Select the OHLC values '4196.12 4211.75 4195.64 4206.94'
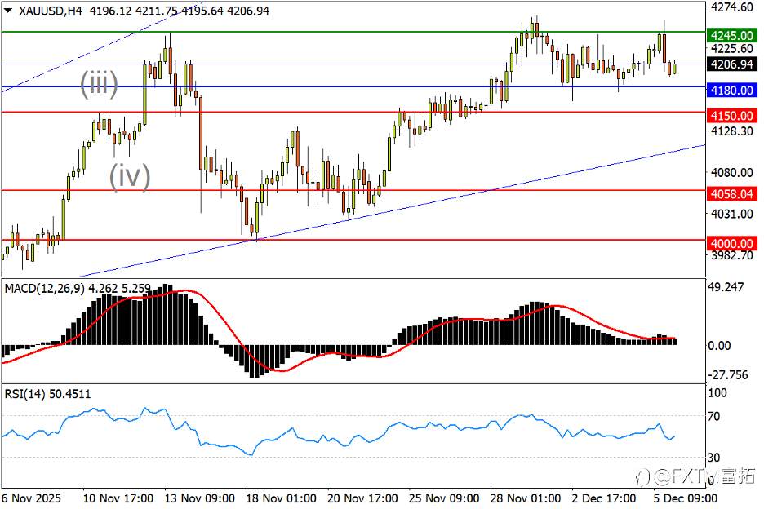 pyautogui.click(x=180, y=11)
